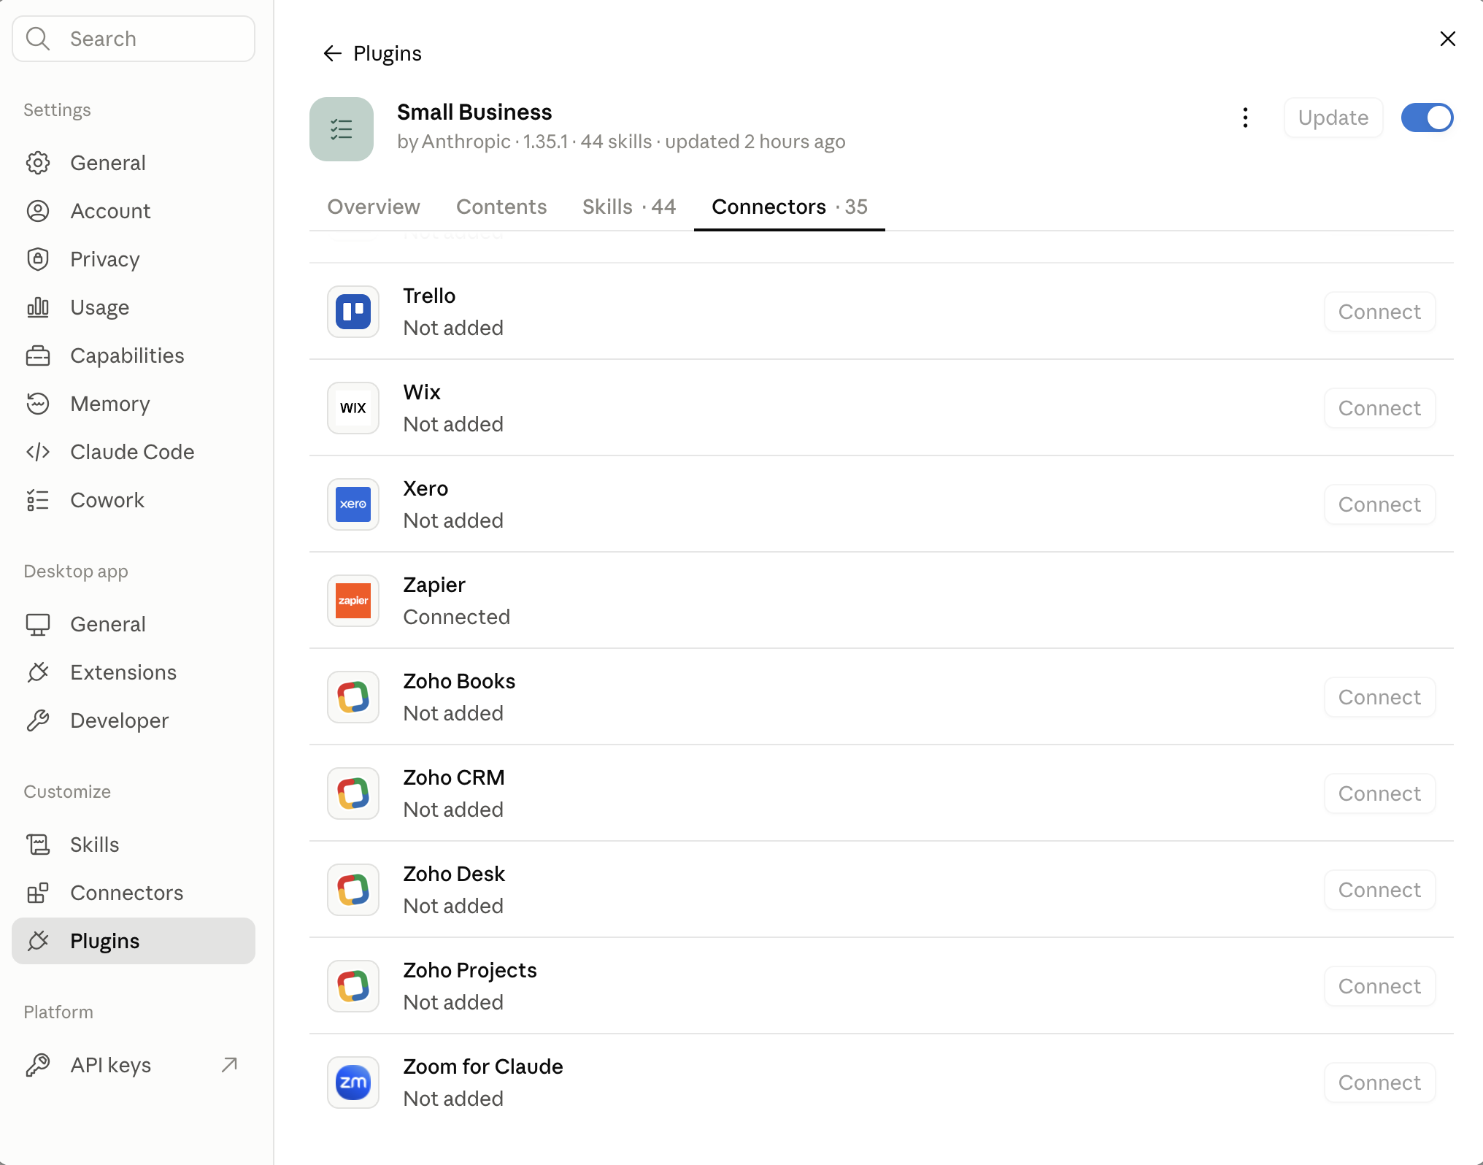Click the Zoom for Claude icon
This screenshot has width=1483, height=1165.
353,1083
